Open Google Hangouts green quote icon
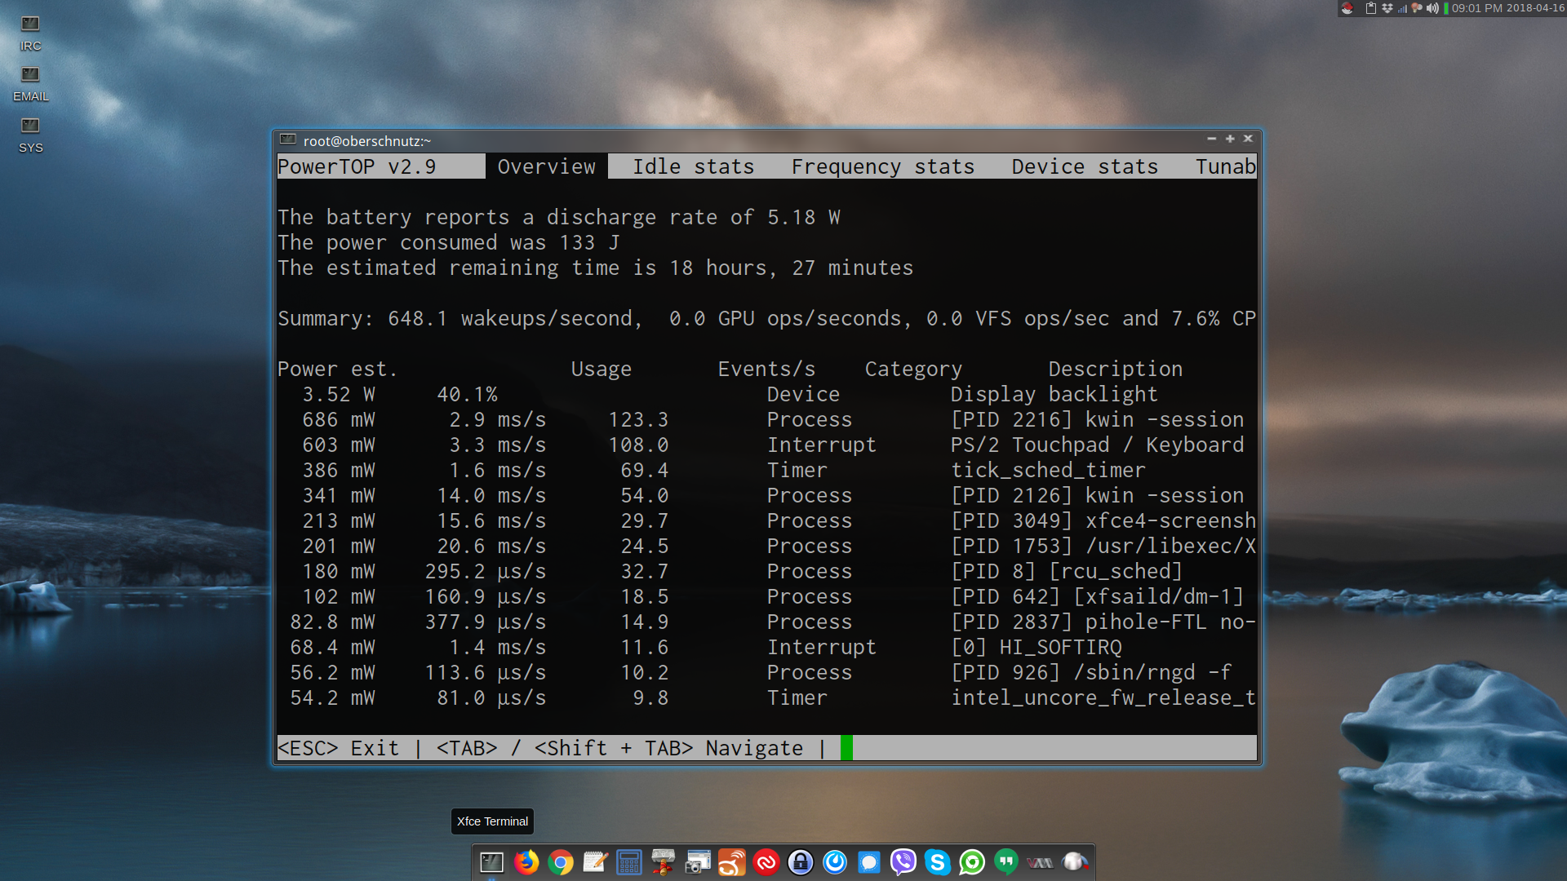1567x881 pixels. point(1006,862)
